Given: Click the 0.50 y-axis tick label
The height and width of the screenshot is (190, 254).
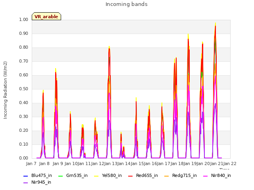Looking at the screenshot, I should 23,89.
